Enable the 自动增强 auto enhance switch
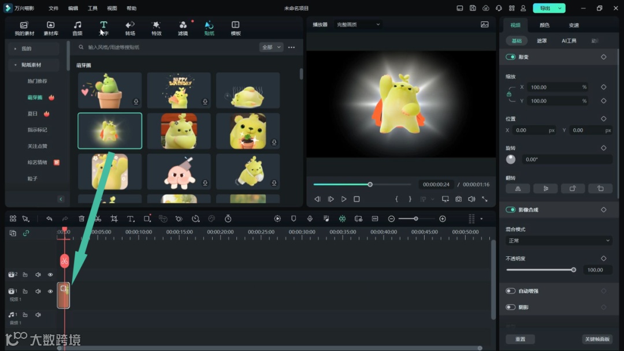Viewport: 624px width, 351px height. 511,291
